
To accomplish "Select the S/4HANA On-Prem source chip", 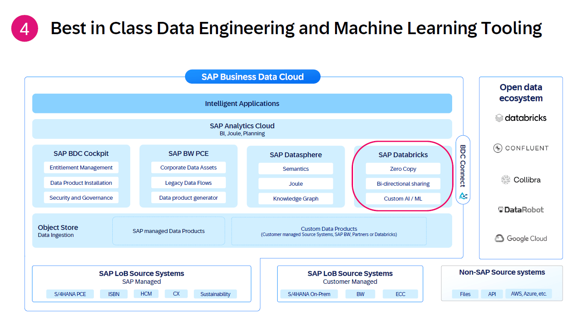I will [x=309, y=294].
